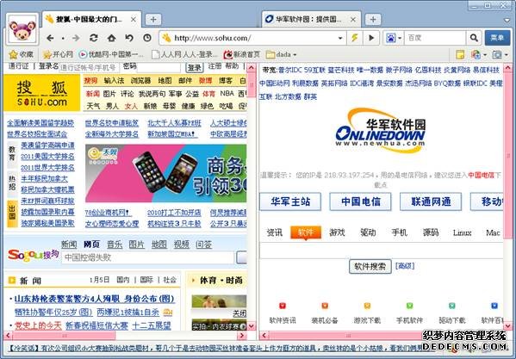This screenshot has width=516, height=359.
Task: Click the 驱动下载 teal icon
Action: click(x=452, y=306)
